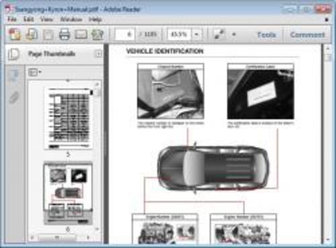Click the share/upload toolbar icon
The image size is (336, 248).
click(x=97, y=34)
